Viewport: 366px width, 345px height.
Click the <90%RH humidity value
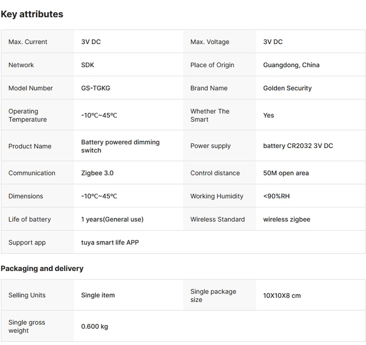tap(276, 196)
